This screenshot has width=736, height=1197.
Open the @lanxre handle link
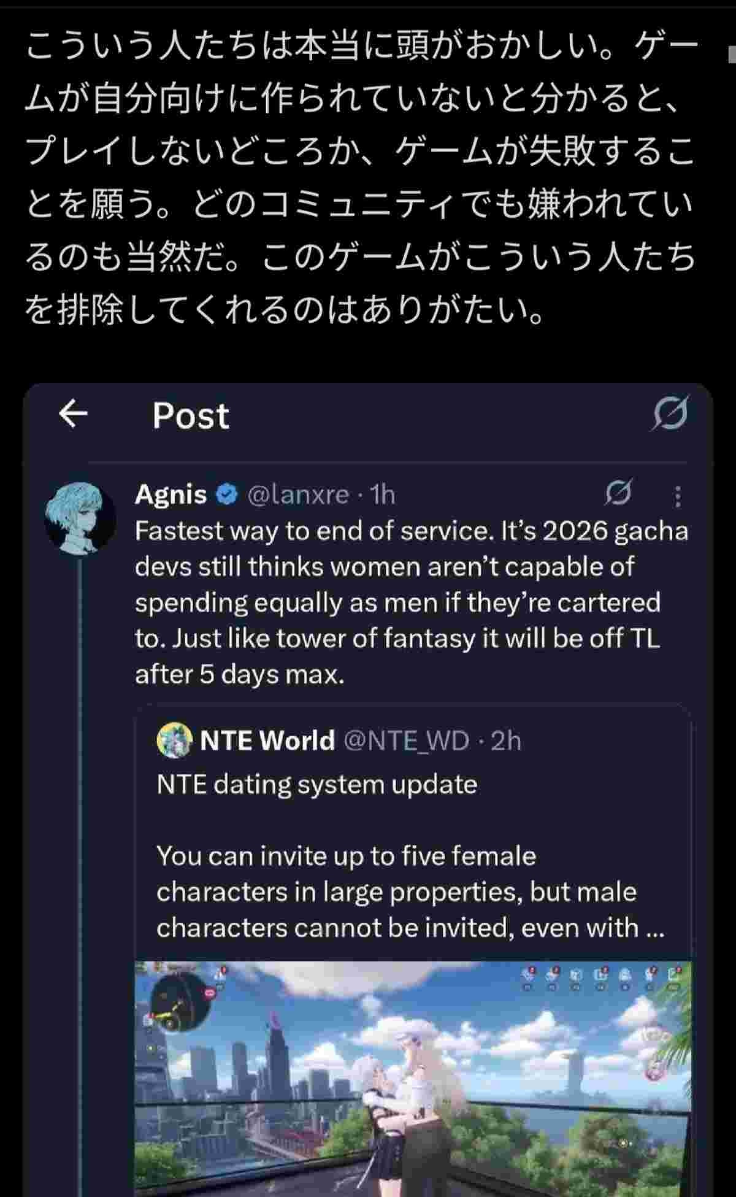pos(297,494)
